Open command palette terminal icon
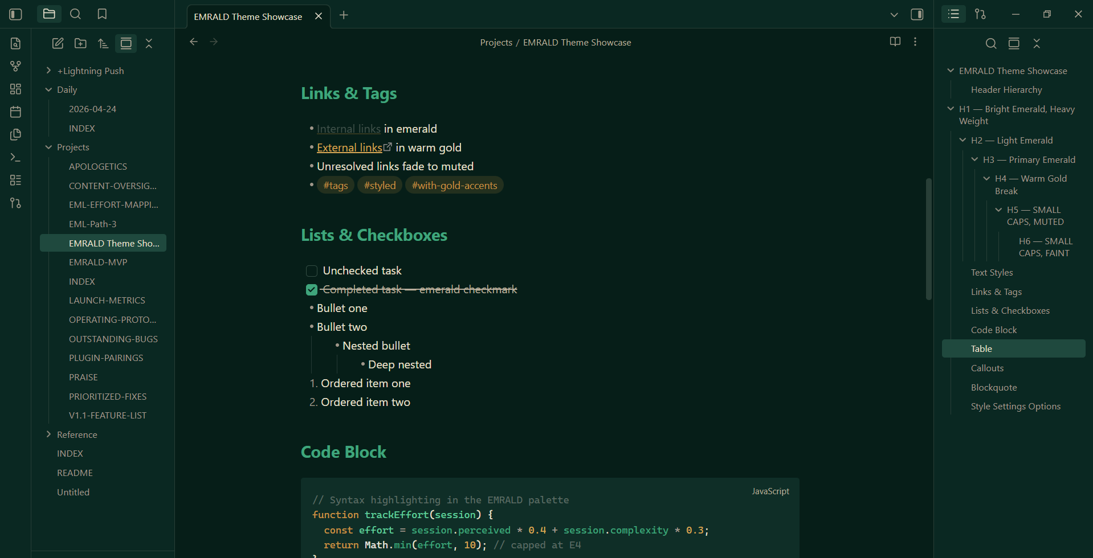Viewport: 1093px width, 558px height. point(16,157)
